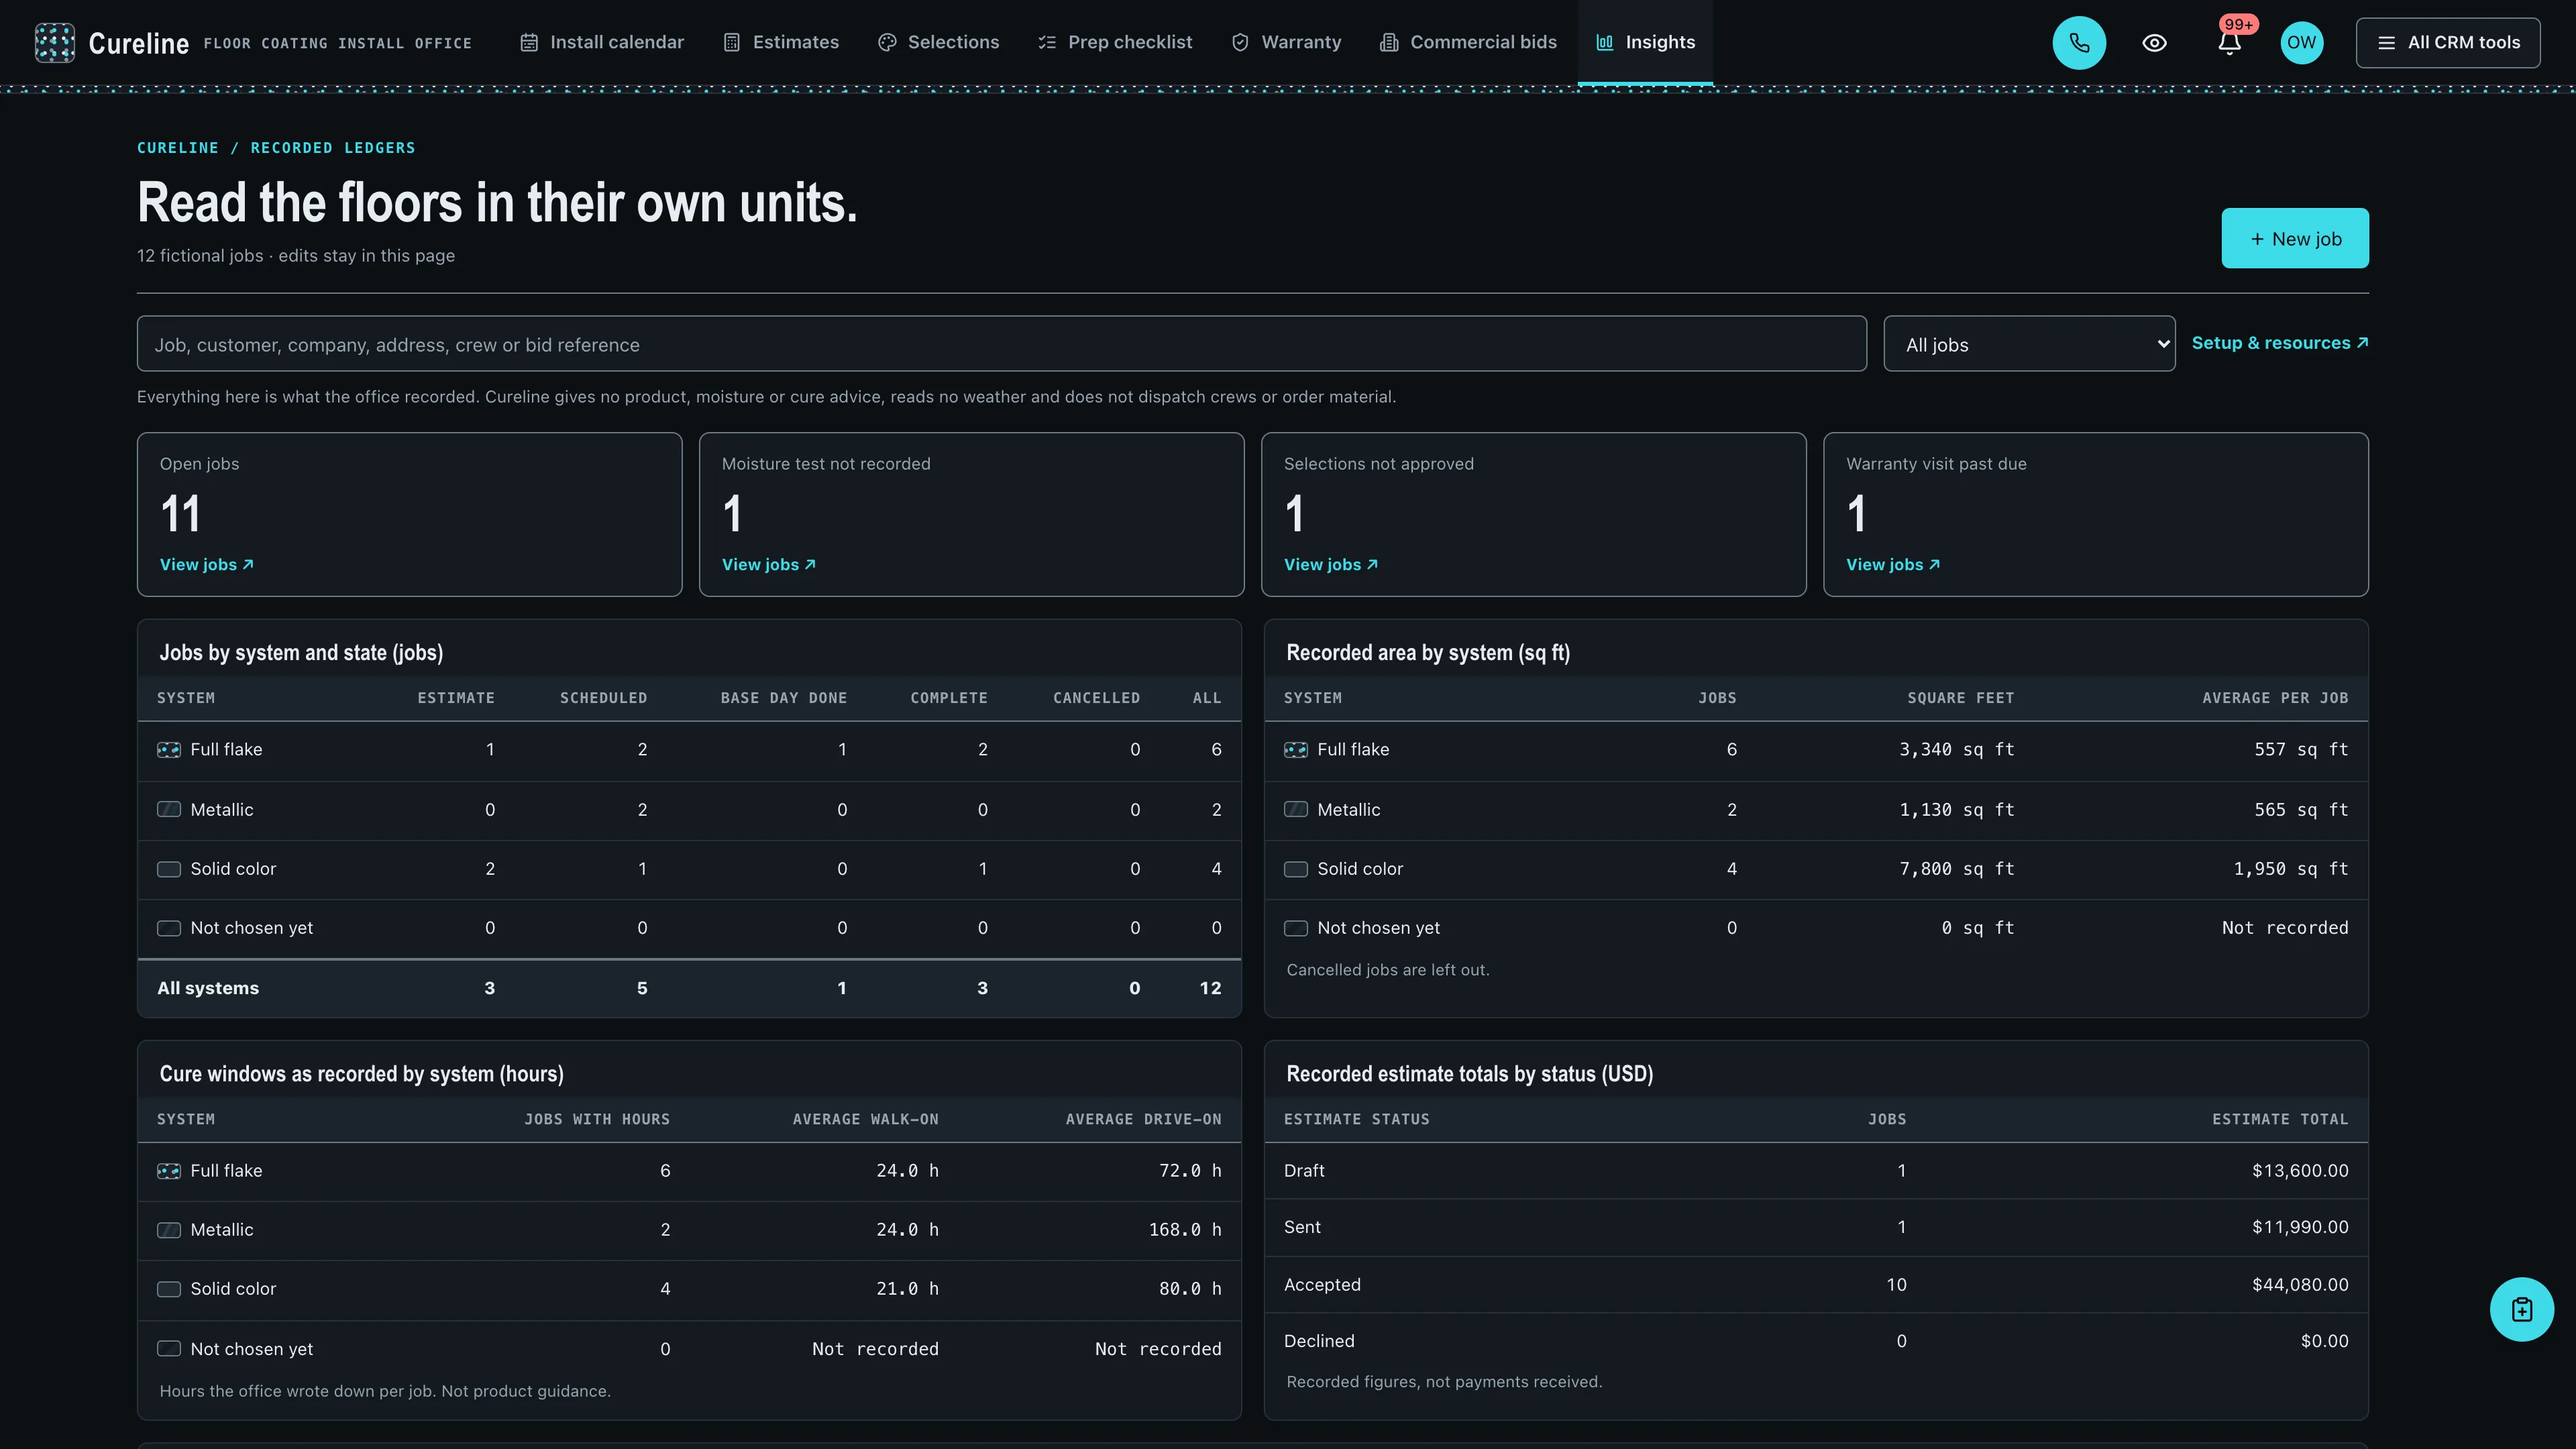Click the Cureline logo icon

coord(55,43)
